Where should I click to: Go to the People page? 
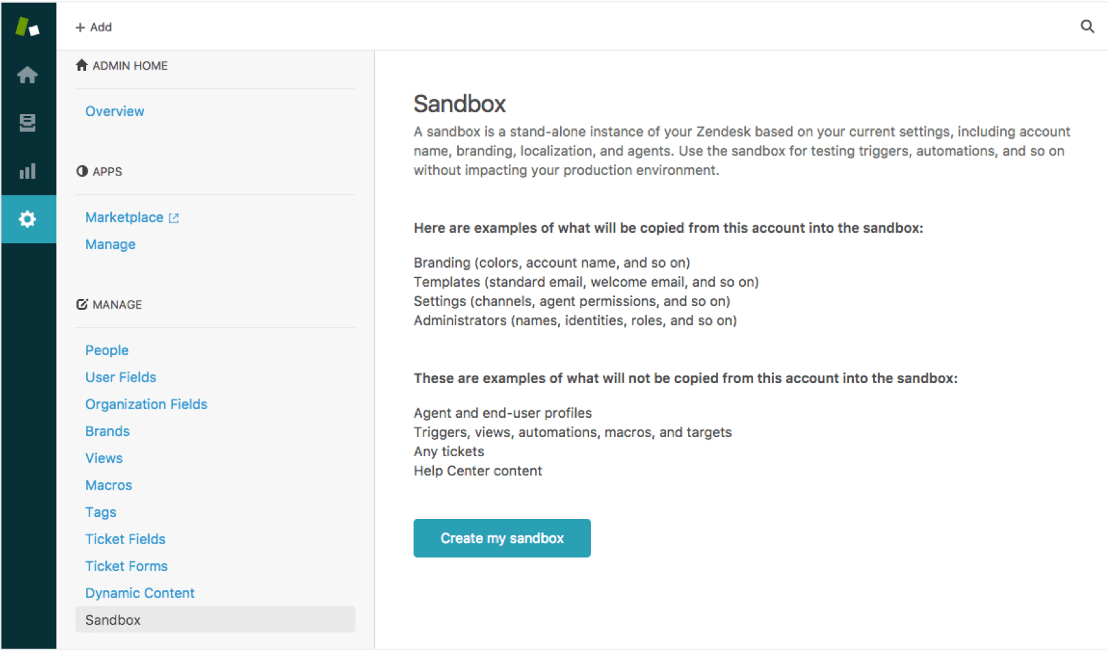pos(107,350)
